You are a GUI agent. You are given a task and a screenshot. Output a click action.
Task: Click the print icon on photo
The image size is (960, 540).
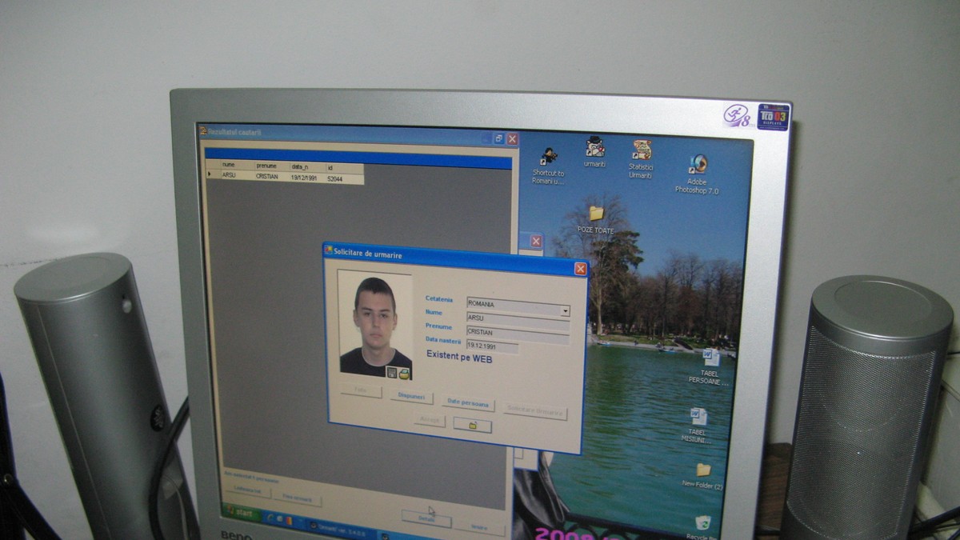pyautogui.click(x=404, y=373)
